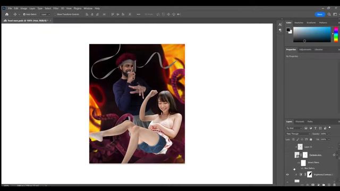340x191 pixels.
Task: Close the Food wars document tab
Action: click(50, 21)
